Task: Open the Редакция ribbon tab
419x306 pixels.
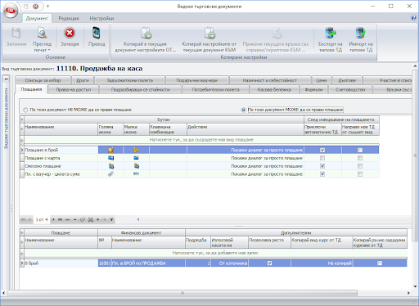Action: click(x=69, y=18)
